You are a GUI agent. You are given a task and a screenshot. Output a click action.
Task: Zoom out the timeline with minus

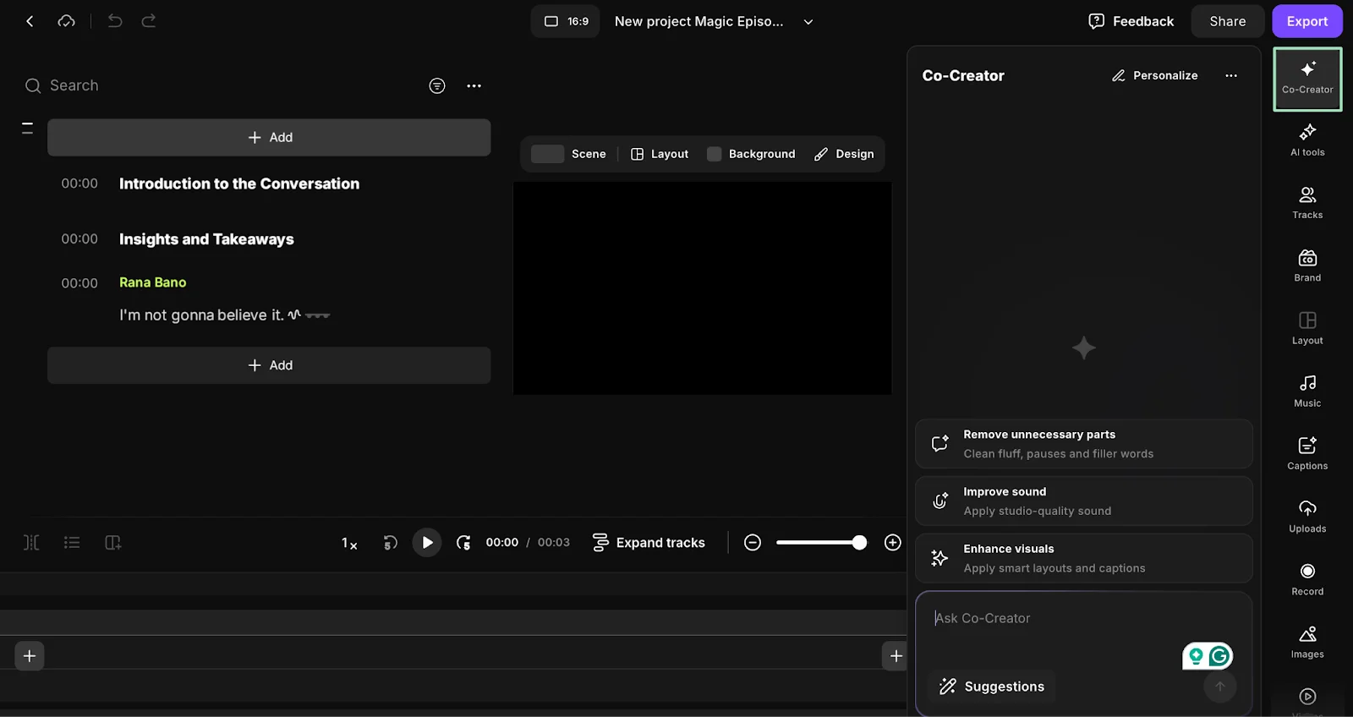[753, 543]
